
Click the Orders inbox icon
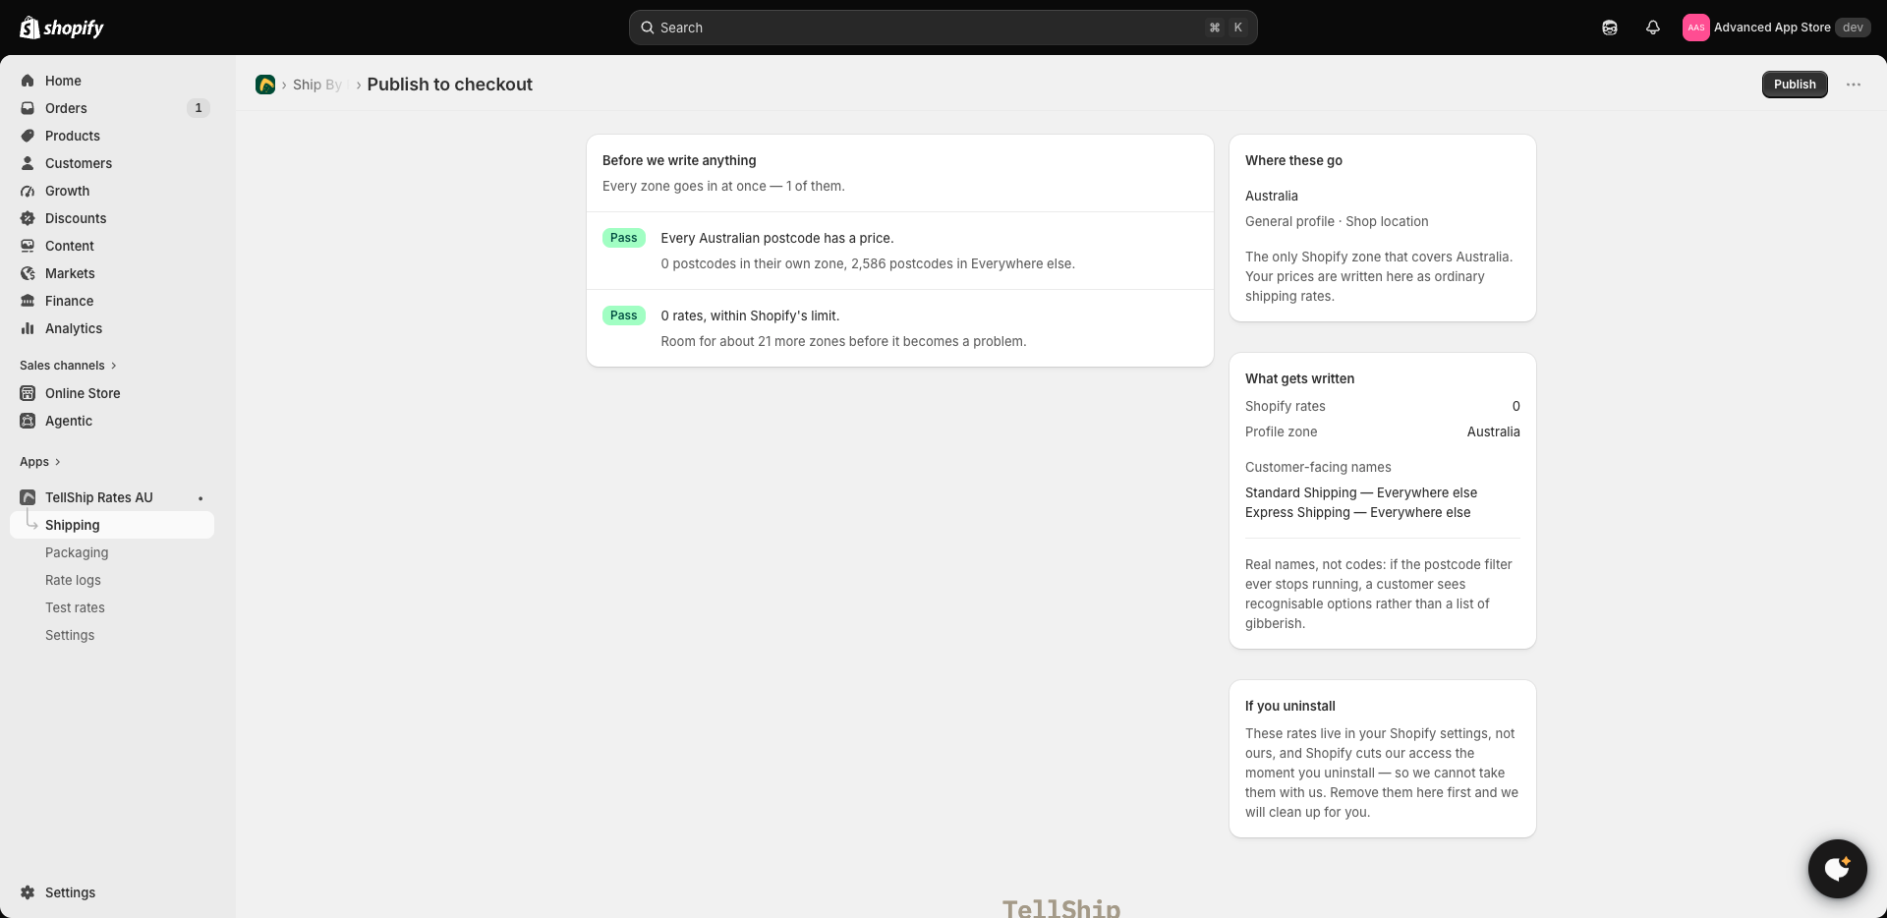click(28, 108)
